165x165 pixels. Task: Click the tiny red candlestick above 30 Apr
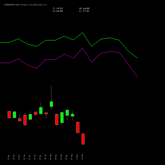(46, 113)
